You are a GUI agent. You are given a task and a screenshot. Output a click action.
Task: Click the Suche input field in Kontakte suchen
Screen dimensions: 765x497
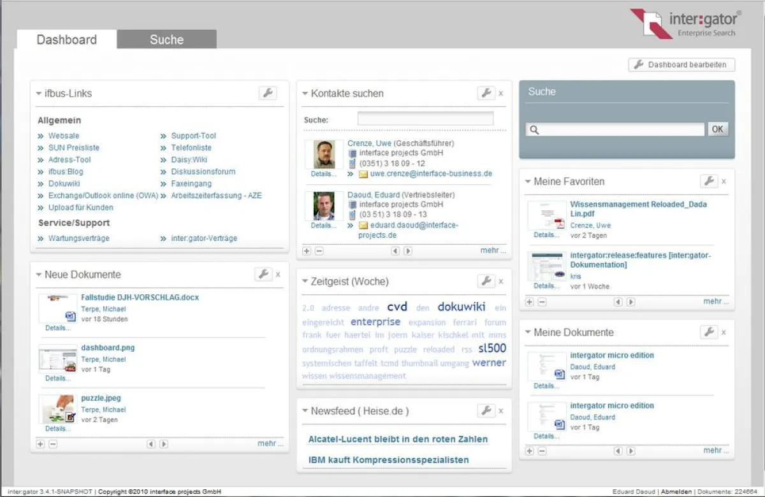tap(426, 117)
